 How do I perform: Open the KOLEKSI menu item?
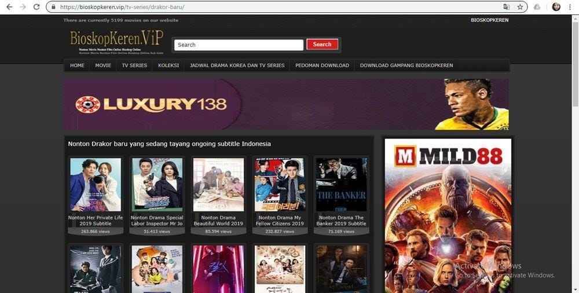(x=168, y=65)
